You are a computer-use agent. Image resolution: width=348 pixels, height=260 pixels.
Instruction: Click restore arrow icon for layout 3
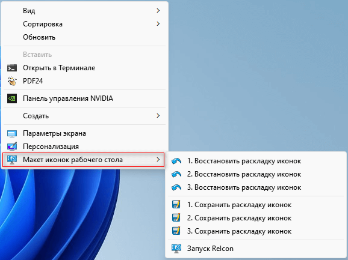click(x=176, y=187)
